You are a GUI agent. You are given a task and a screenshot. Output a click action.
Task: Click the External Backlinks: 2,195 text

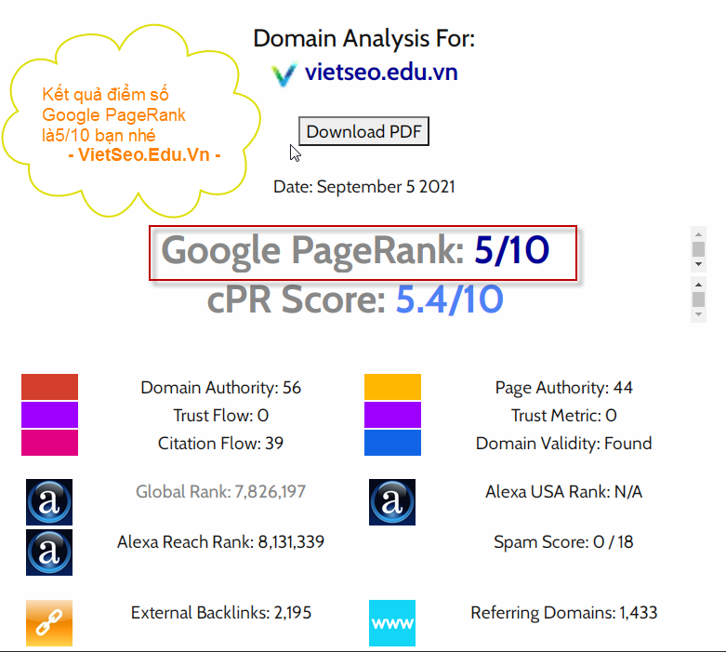pyautogui.click(x=221, y=613)
